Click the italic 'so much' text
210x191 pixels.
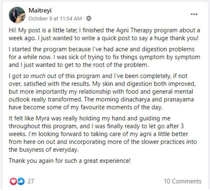click(x=34, y=76)
